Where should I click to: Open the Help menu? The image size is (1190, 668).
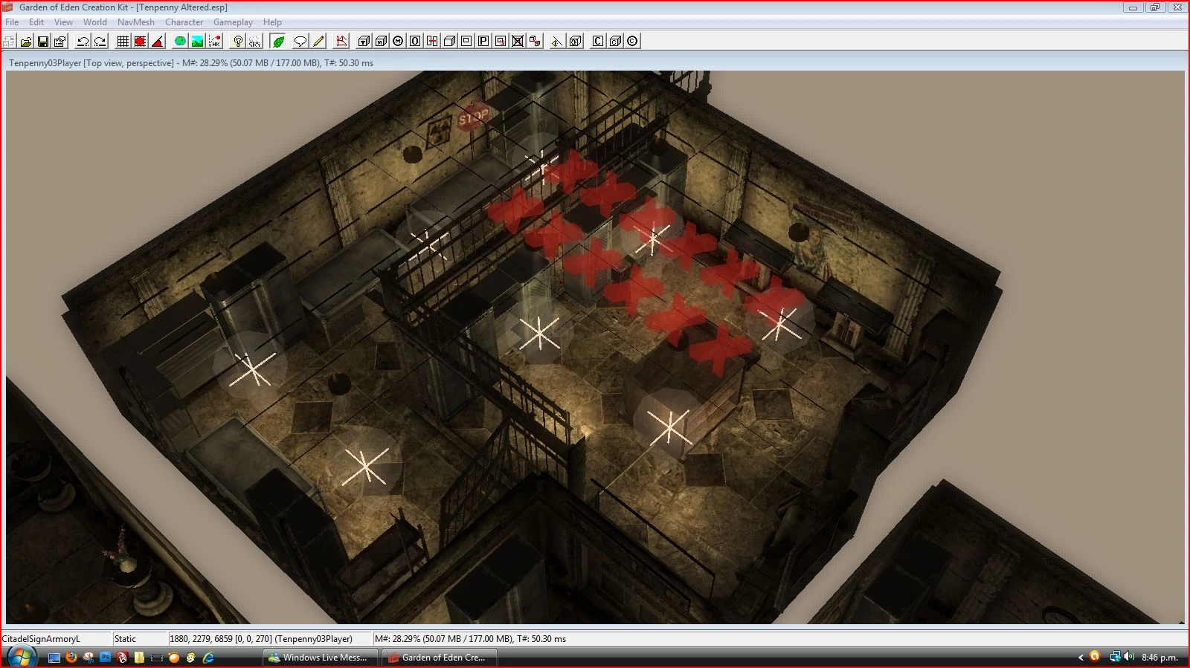pyautogui.click(x=272, y=22)
